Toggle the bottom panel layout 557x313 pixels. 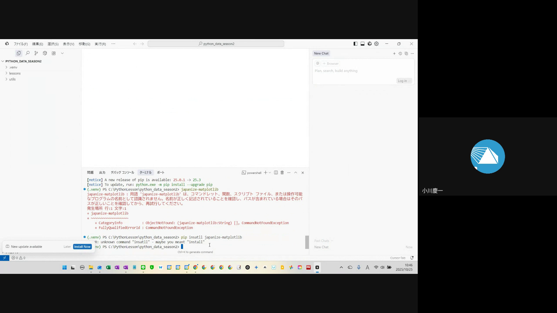363,44
